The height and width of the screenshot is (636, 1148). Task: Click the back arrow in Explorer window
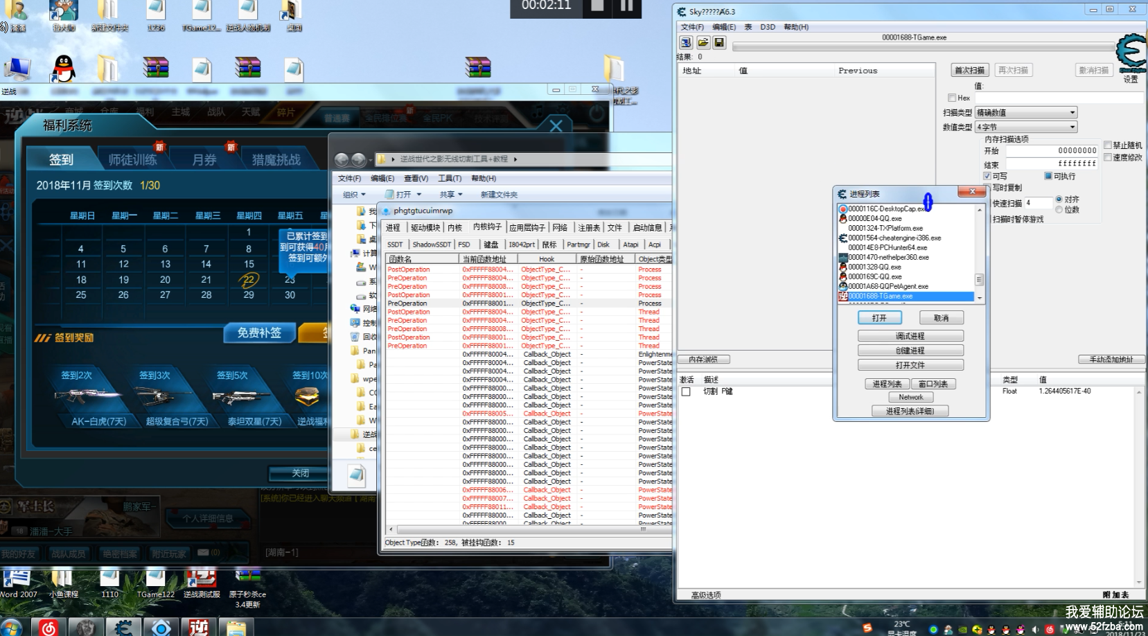coord(342,159)
